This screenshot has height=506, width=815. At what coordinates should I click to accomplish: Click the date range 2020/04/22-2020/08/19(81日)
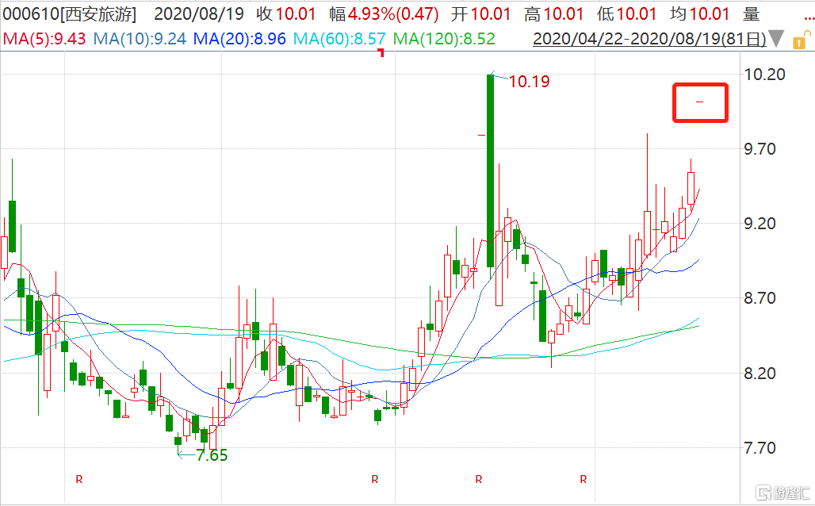[x=649, y=39]
